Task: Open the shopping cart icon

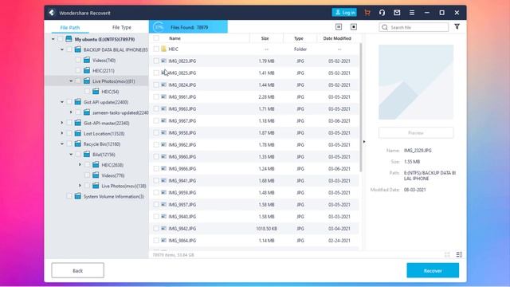Action: pyautogui.click(x=367, y=13)
